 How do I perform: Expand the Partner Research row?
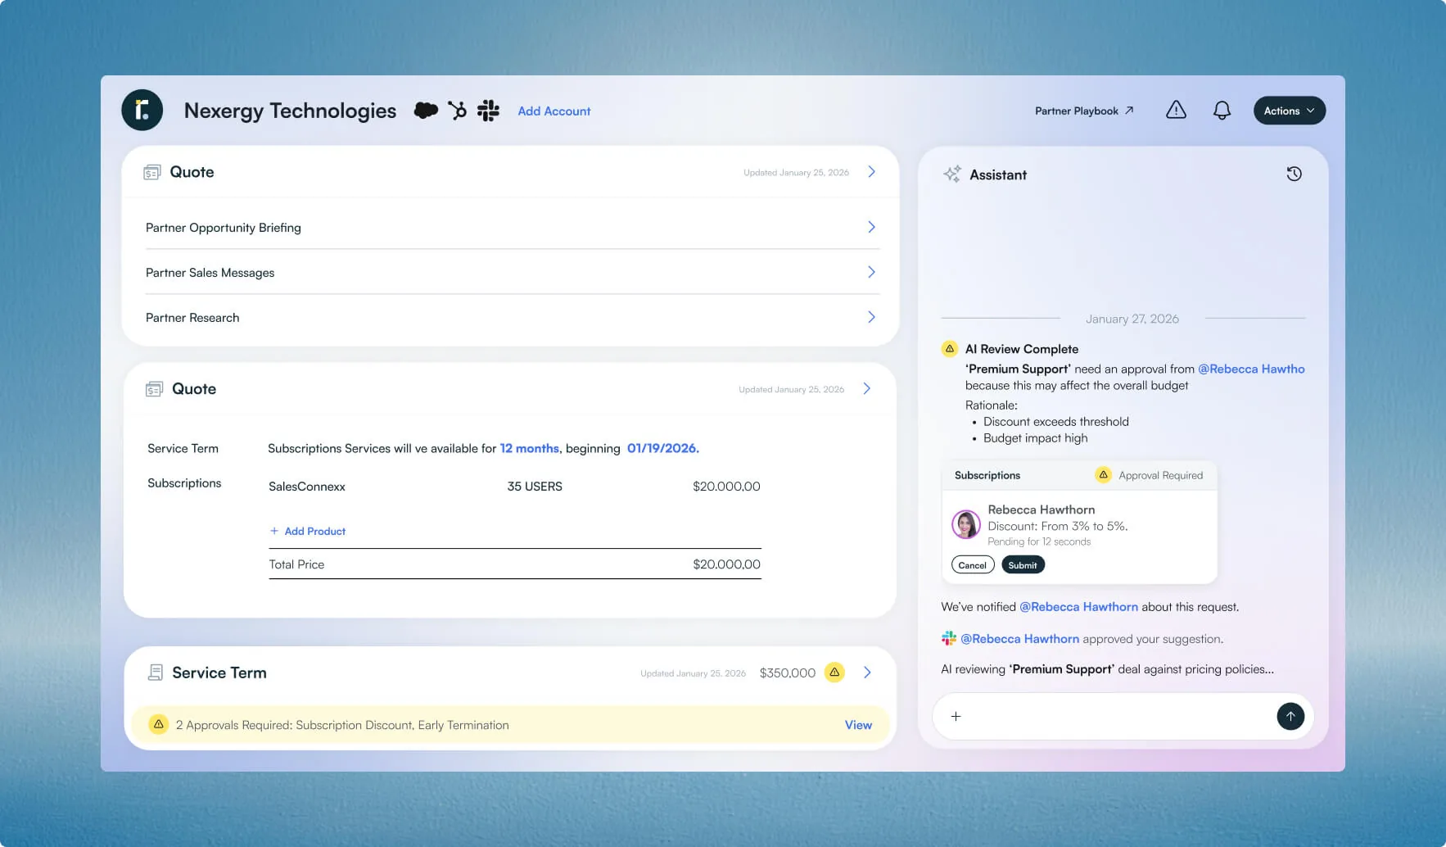point(513,317)
